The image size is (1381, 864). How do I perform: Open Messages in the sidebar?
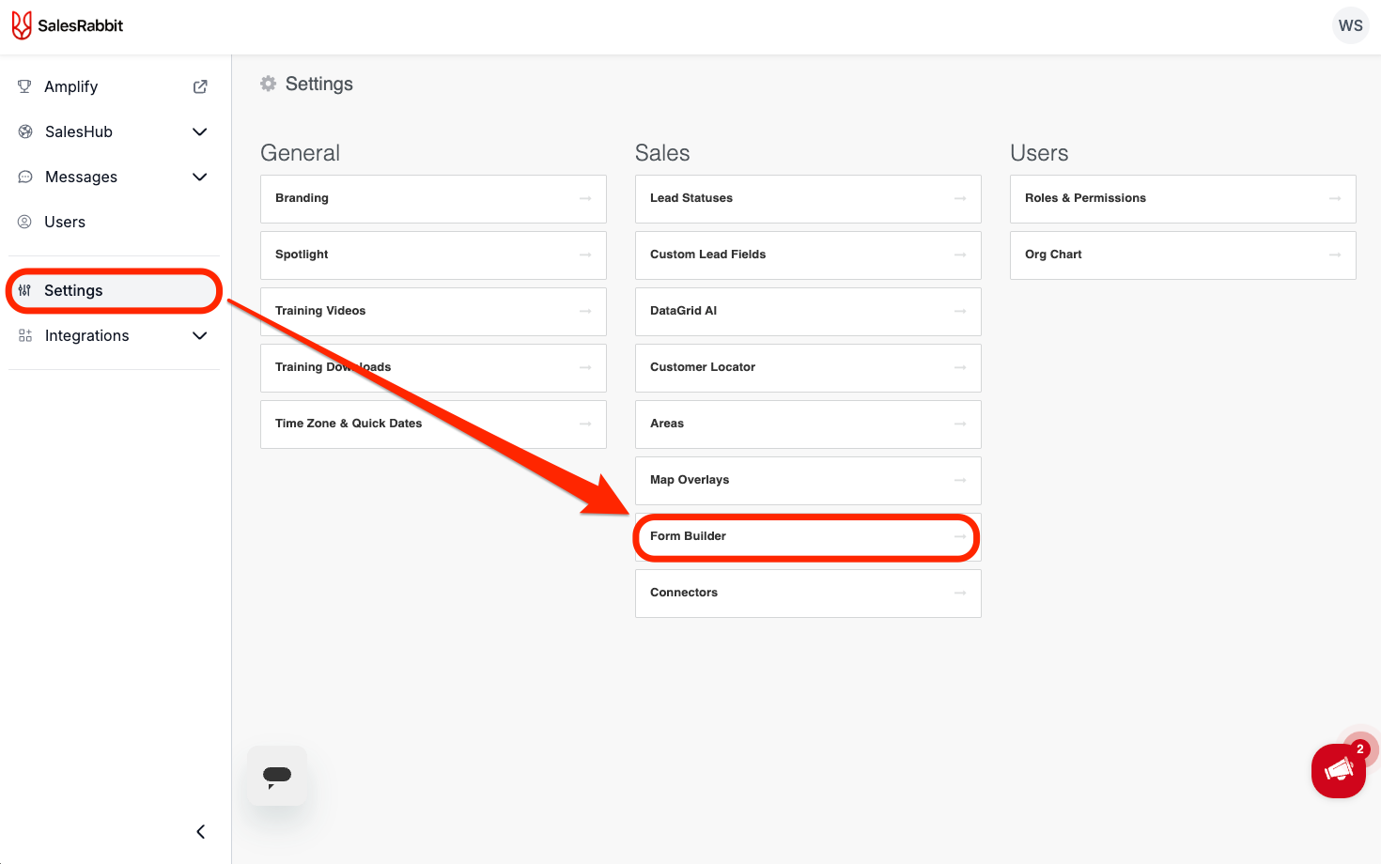tap(115, 177)
